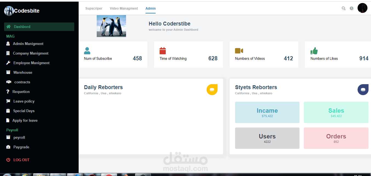Click the LOG OUT link
The image size is (371, 176).
point(21,160)
